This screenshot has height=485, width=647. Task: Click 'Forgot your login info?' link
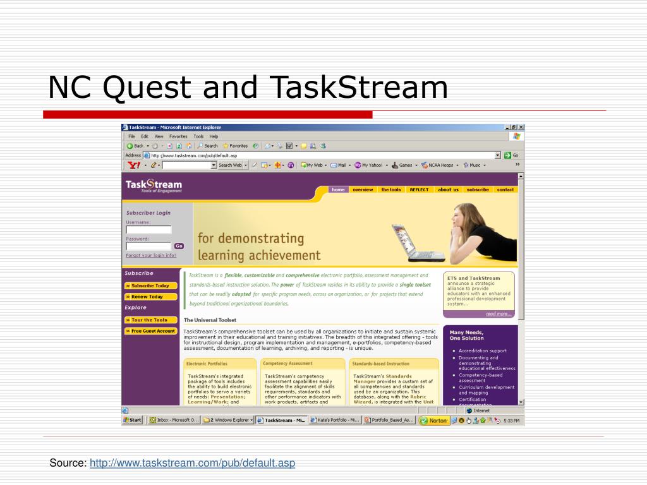click(151, 255)
